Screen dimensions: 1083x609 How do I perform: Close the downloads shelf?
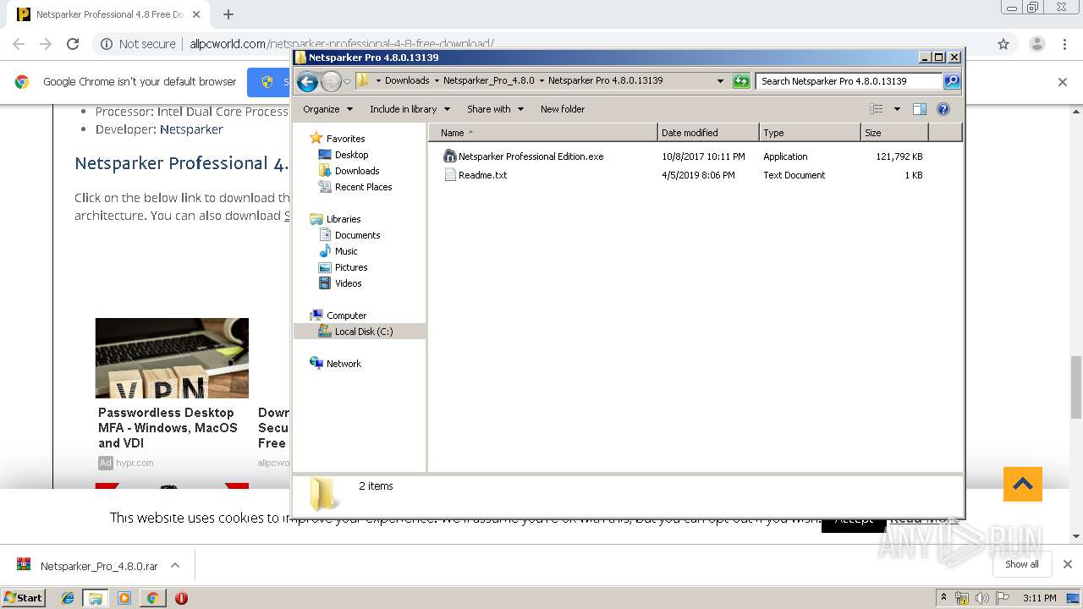1068,564
